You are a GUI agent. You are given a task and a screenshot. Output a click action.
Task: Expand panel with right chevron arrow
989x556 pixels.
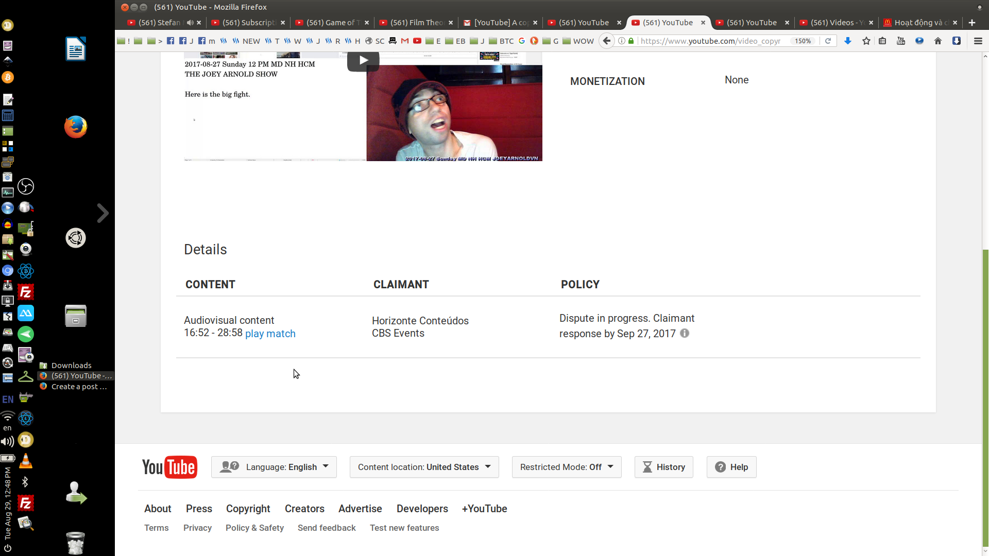click(x=103, y=213)
